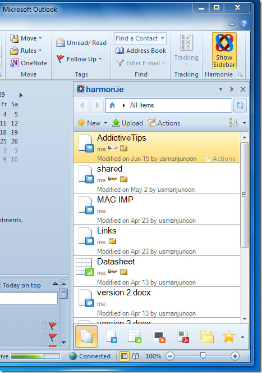The height and width of the screenshot is (373, 262).
Task: Click the harmon.ie list vertical scrollbar thumb
Action: (x=244, y=195)
